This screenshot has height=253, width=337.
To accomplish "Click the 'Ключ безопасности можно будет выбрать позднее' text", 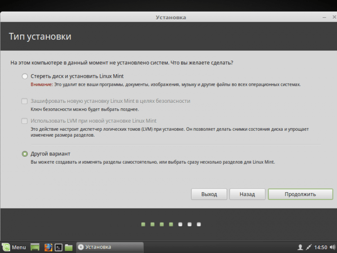I will [x=84, y=109].
